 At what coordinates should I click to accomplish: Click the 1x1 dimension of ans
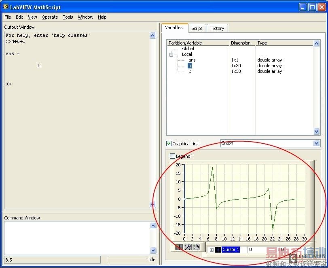tap(235, 60)
